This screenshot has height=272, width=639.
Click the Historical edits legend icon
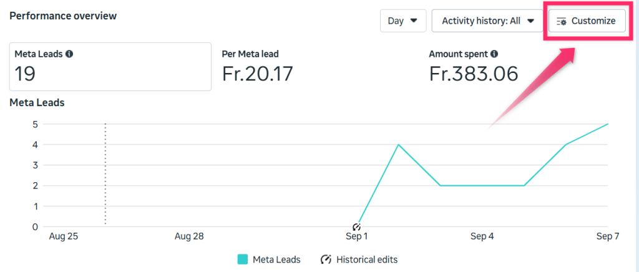click(326, 260)
